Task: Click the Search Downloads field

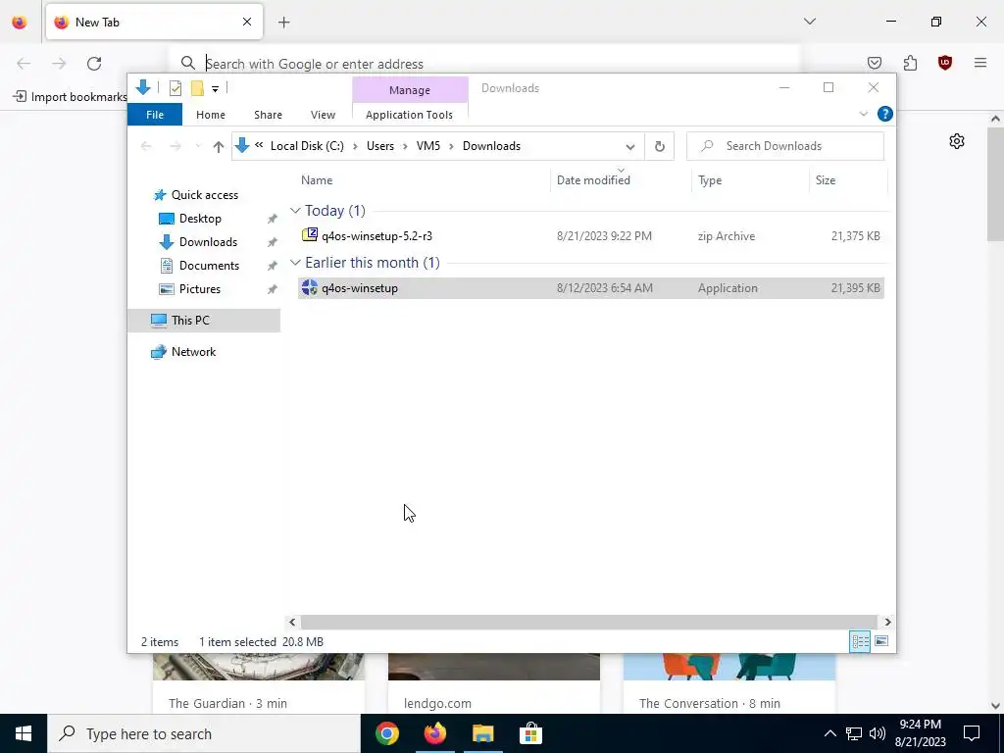Action: coord(785,146)
